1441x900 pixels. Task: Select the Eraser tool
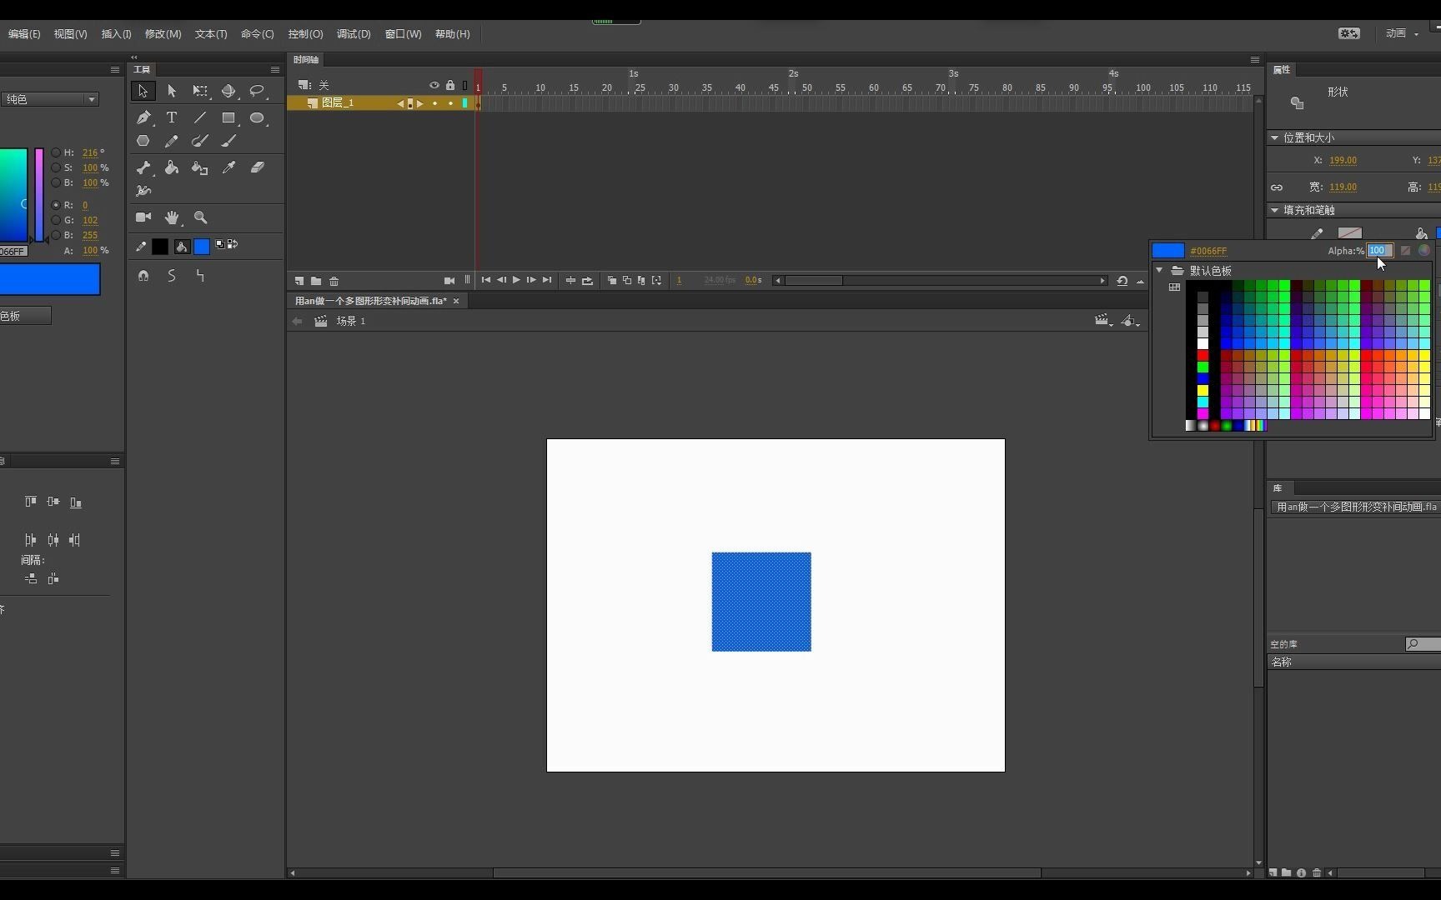point(257,167)
